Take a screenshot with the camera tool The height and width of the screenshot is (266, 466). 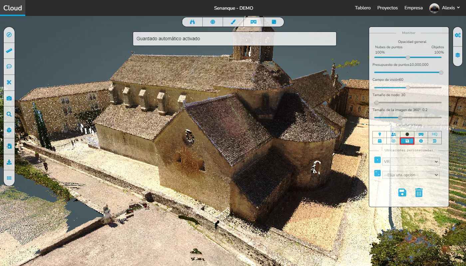9,98
